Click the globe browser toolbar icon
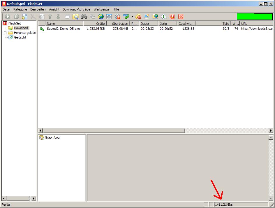Image resolution: width=275 pixels, height=208 pixels. point(101,17)
